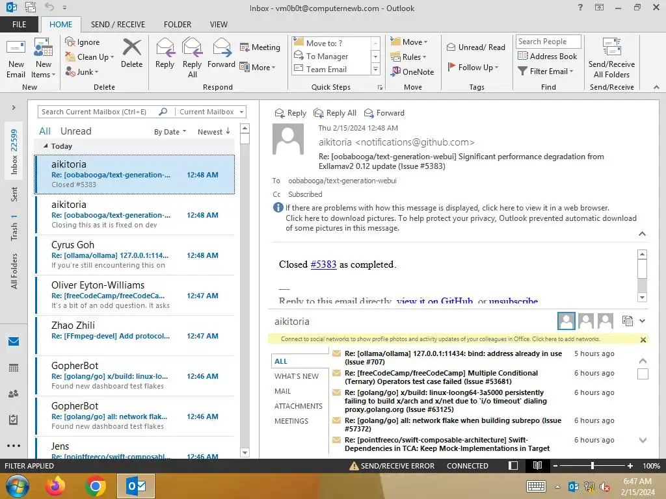Show more navigation options (three dots)
The image size is (666, 499).
(x=14, y=446)
